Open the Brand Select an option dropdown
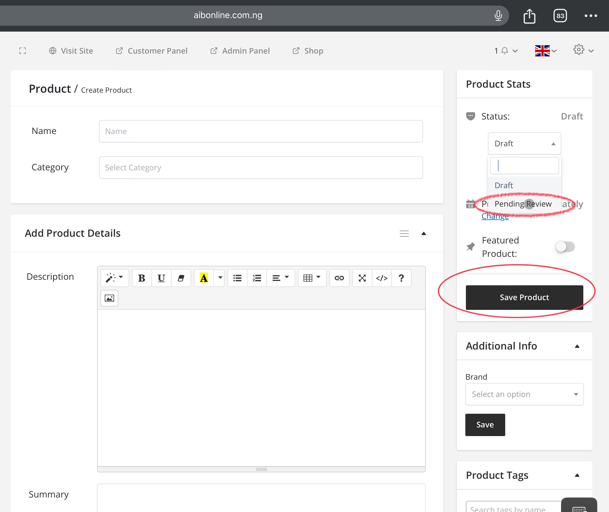The width and height of the screenshot is (609, 512). 524,394
